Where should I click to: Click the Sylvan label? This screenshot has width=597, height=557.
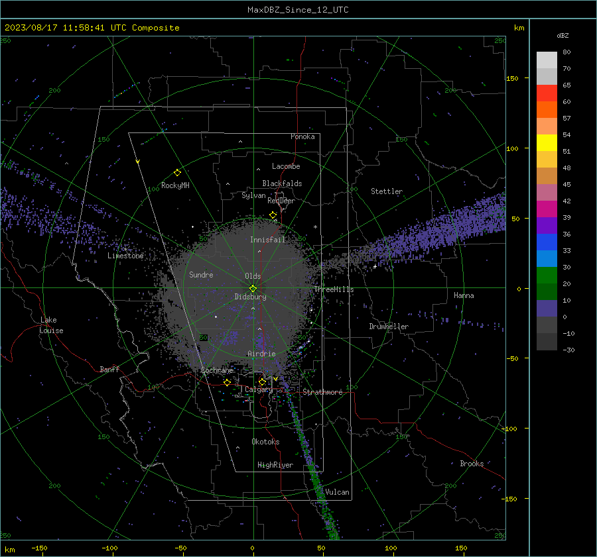[253, 195]
